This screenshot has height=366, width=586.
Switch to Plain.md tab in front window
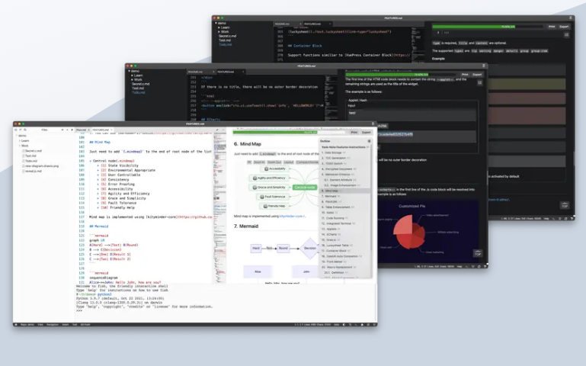[81, 130]
